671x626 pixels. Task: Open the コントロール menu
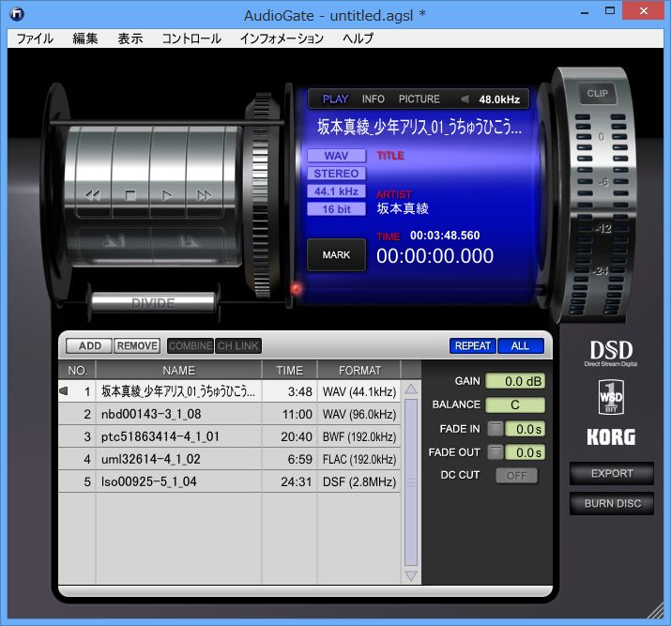[x=191, y=38]
